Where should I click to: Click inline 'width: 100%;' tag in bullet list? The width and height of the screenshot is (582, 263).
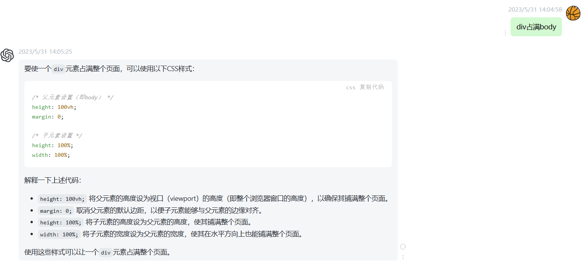[x=59, y=234]
